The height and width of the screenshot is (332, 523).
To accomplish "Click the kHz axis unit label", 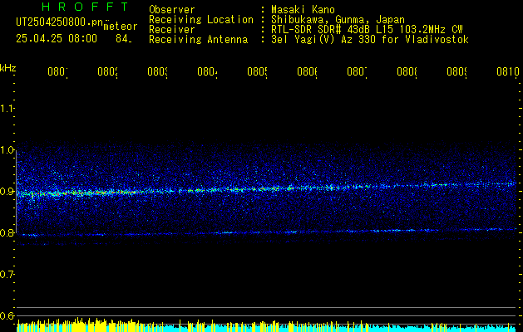I will pos(8,68).
